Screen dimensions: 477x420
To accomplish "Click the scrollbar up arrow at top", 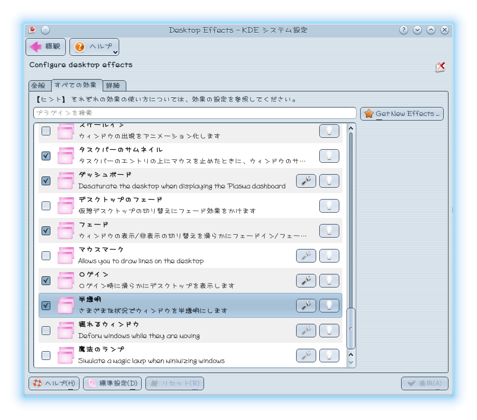I will (351, 128).
